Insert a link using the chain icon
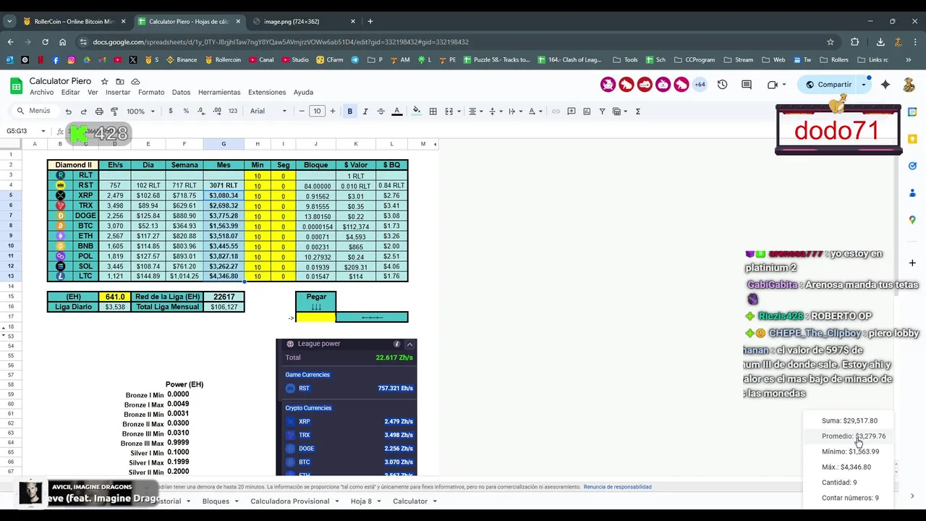Screen dimensions: 926x521 click(556, 111)
